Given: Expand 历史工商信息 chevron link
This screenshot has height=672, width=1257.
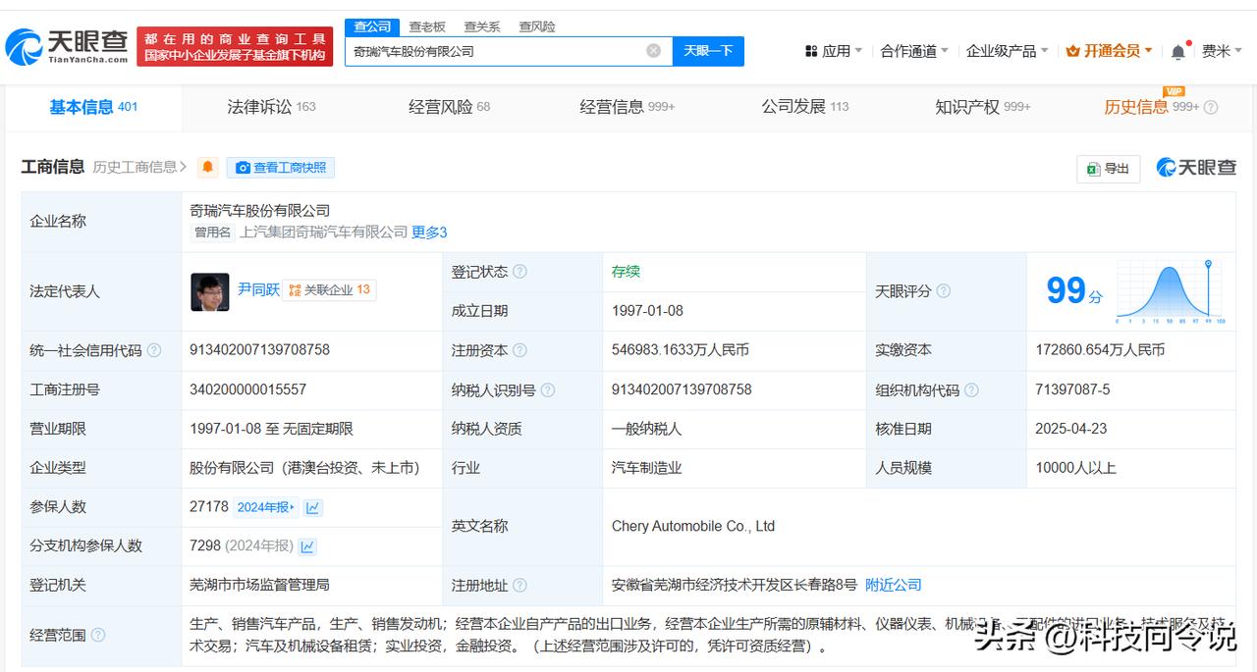Looking at the screenshot, I should (139, 167).
